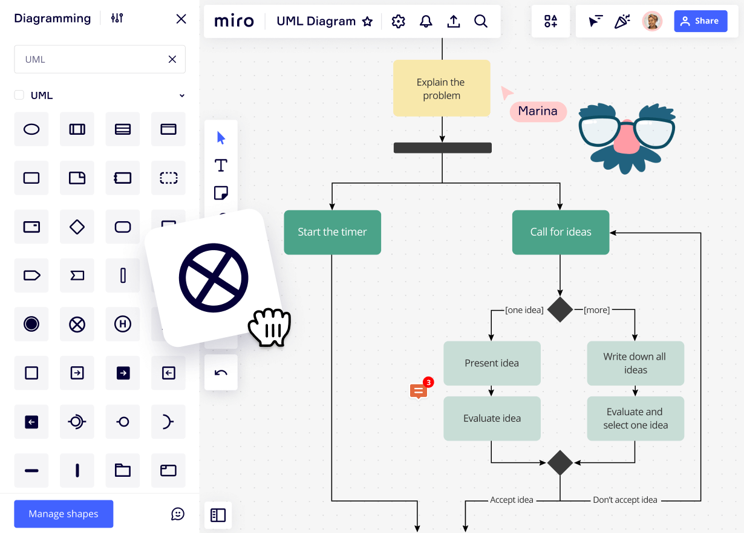Open the Share dialog
This screenshot has width=744, height=533.
click(x=700, y=21)
